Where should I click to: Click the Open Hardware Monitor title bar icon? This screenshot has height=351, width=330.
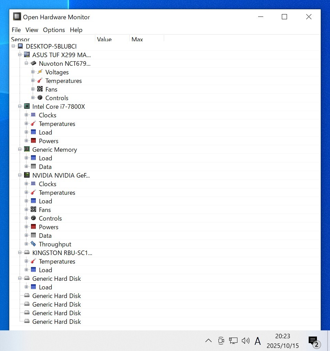coord(17,17)
